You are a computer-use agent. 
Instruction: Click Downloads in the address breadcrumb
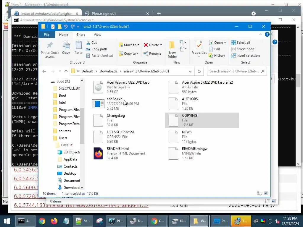[108, 71]
